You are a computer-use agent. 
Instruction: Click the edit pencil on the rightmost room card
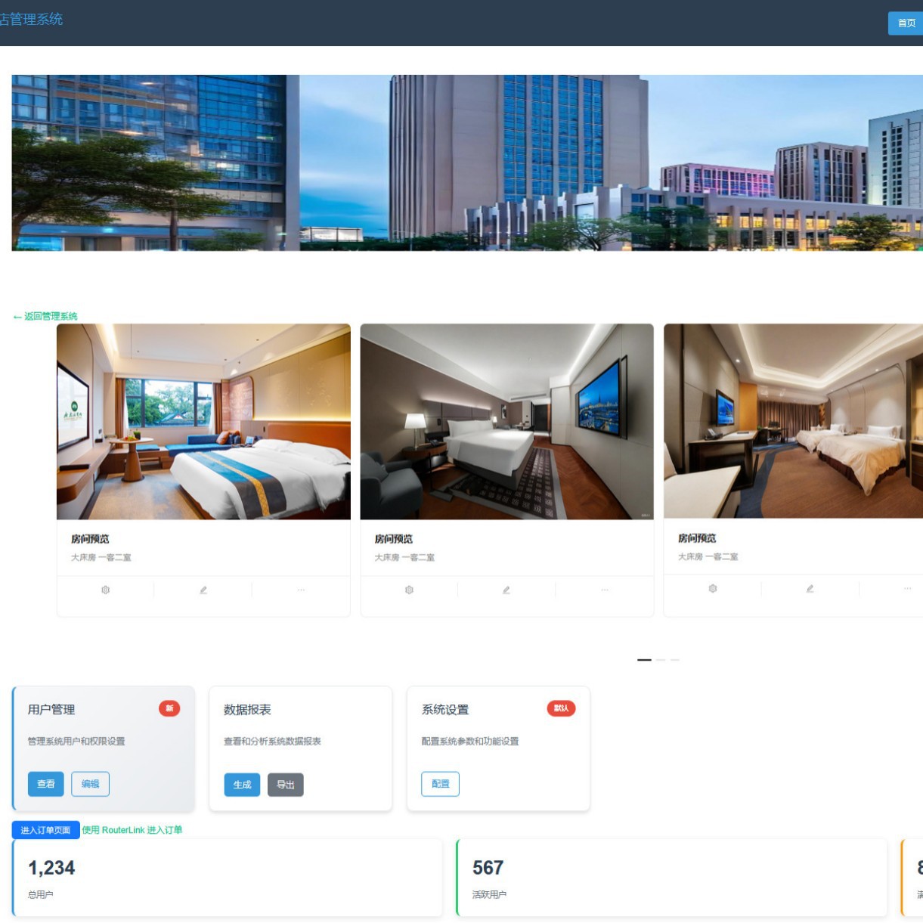tap(810, 587)
